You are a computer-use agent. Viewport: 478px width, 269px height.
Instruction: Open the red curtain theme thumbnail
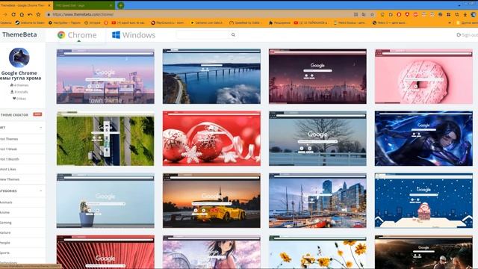pos(105,252)
